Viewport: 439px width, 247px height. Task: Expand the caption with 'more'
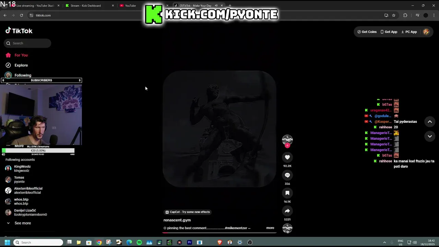point(270,228)
